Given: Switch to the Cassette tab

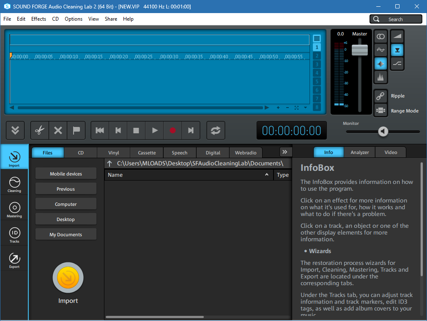Looking at the screenshot, I should [147, 152].
